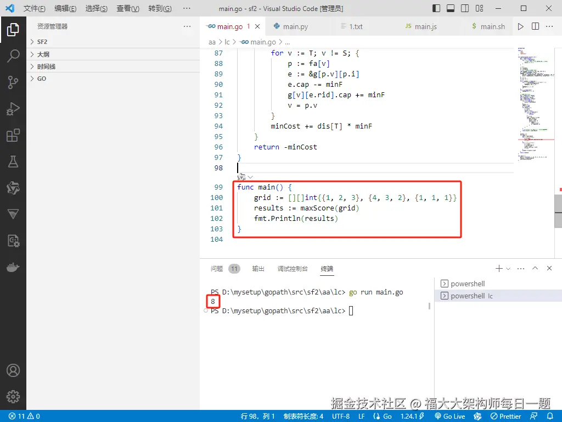Expand the 时间线 timeline section
Image resolution: width=562 pixels, height=422 pixels.
[113, 66]
